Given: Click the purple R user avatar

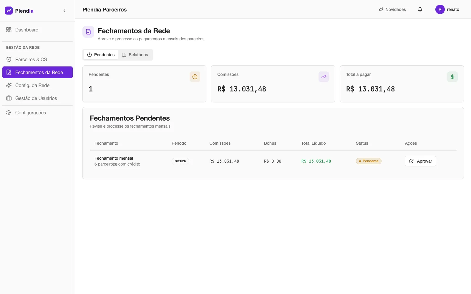Looking at the screenshot, I should pyautogui.click(x=440, y=9).
